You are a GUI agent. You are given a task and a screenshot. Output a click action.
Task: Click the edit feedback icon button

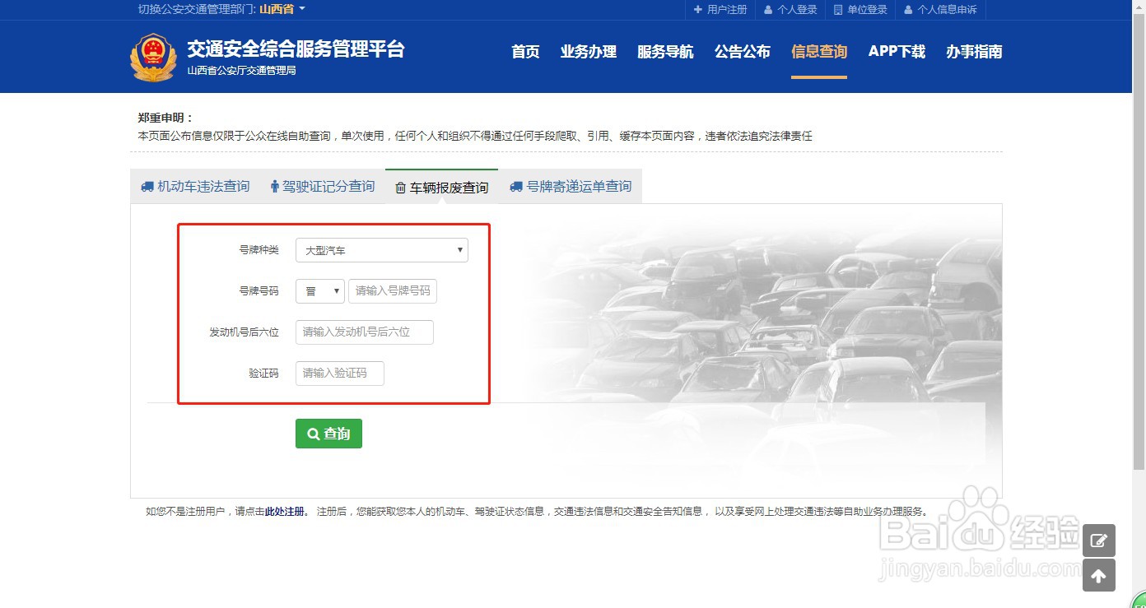1098,541
